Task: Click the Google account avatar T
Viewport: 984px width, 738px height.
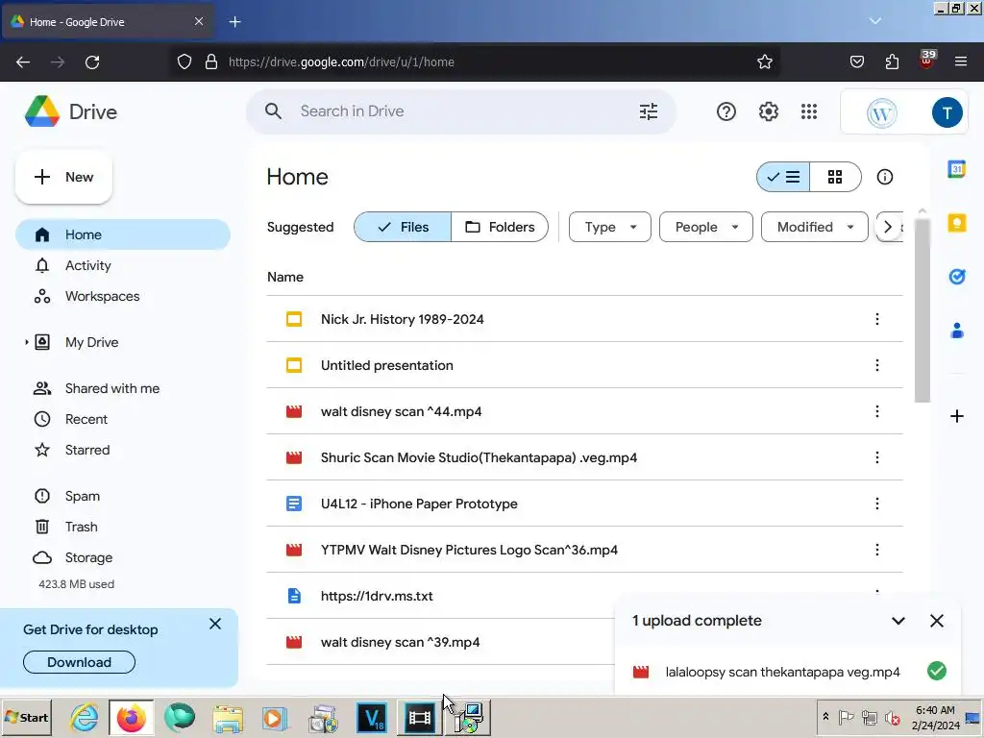Action: [x=947, y=112]
